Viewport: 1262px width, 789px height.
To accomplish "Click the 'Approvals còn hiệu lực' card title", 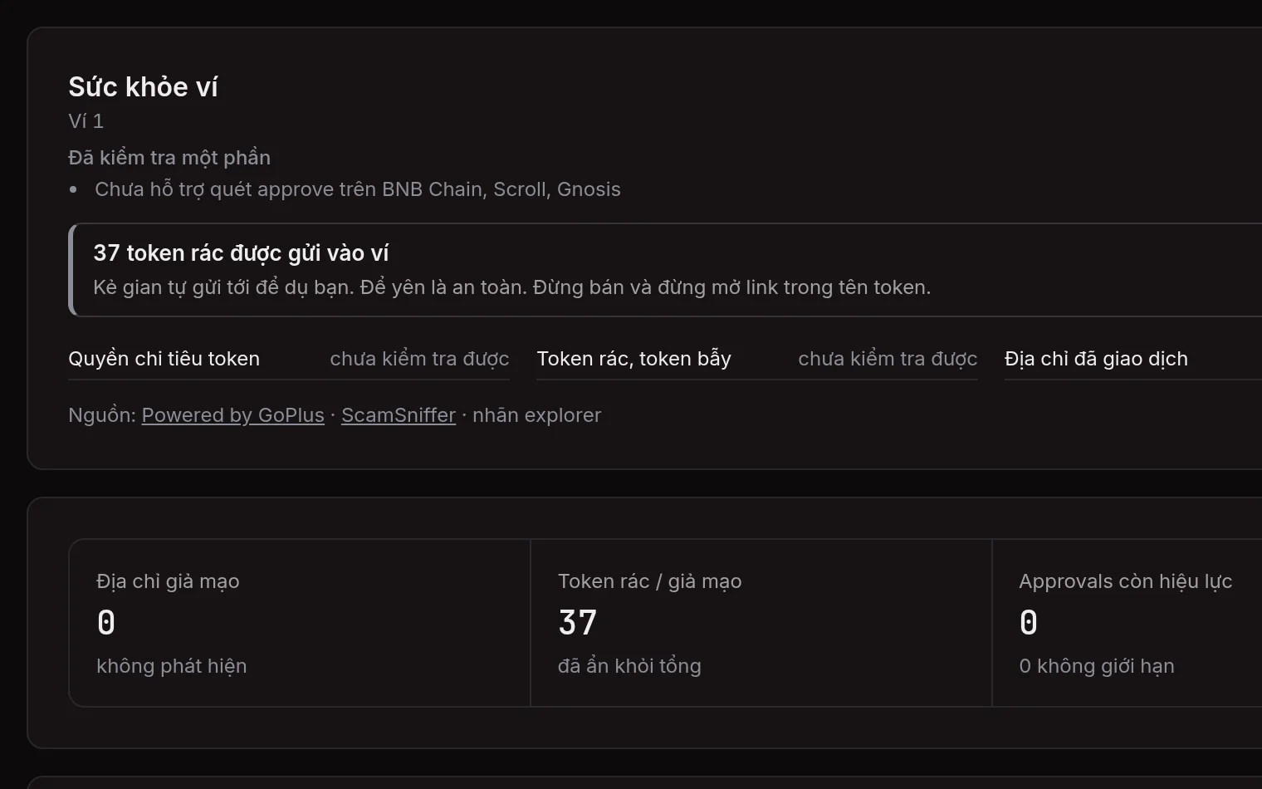I will (x=1125, y=581).
